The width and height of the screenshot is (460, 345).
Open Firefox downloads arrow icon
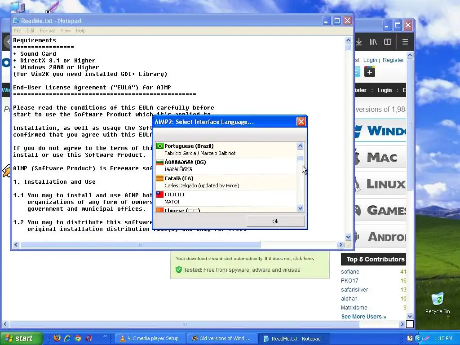pyautogui.click(x=359, y=42)
